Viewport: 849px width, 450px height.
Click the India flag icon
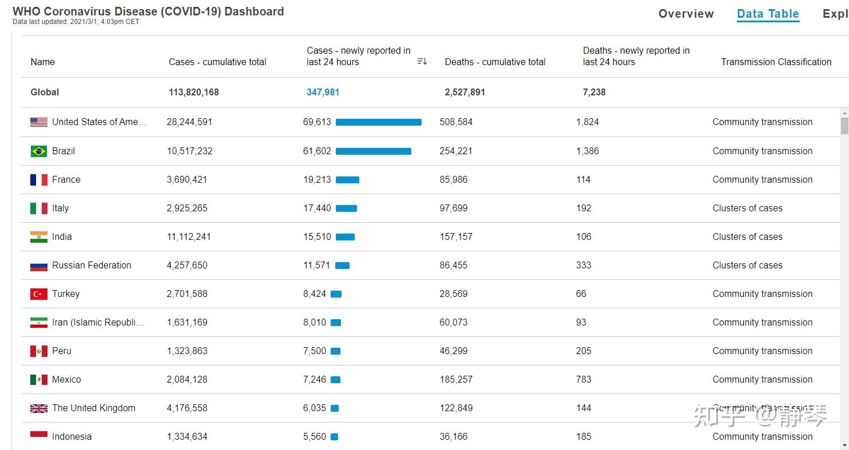(x=39, y=237)
